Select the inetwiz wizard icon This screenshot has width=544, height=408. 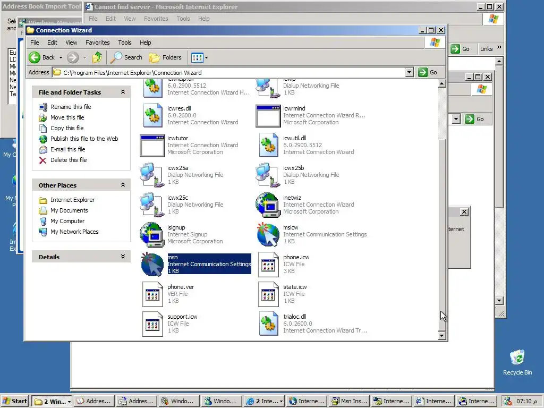(268, 205)
